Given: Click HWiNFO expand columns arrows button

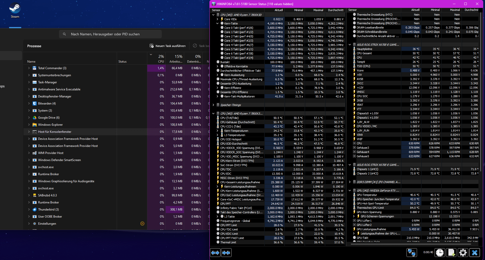Looking at the screenshot, I should [215, 253].
